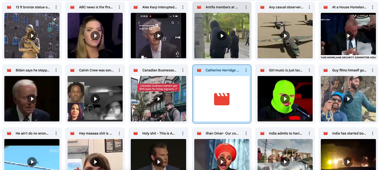Select file name "India admits to havi..."
The image size is (380, 170).
pyautogui.click(x=286, y=133)
